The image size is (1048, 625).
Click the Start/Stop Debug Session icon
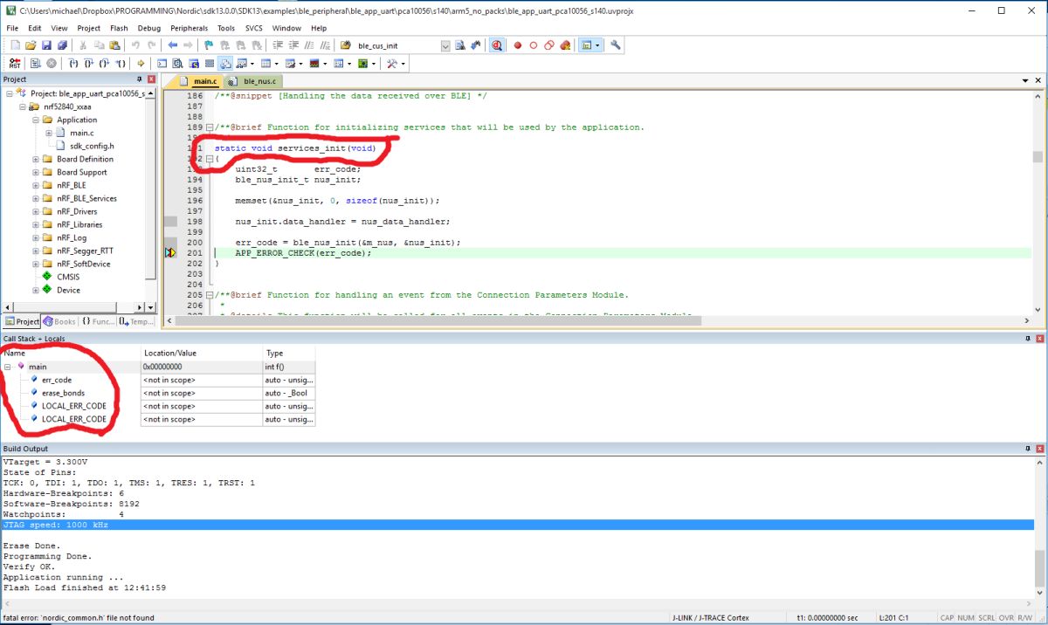pos(497,45)
